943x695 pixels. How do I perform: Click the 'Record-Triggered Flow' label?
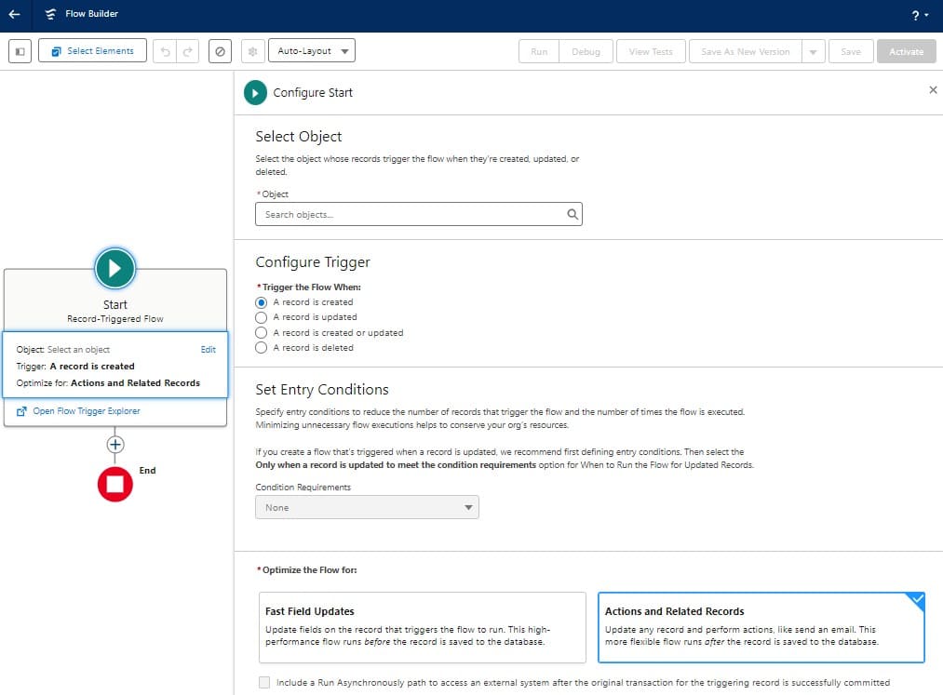[x=115, y=318]
